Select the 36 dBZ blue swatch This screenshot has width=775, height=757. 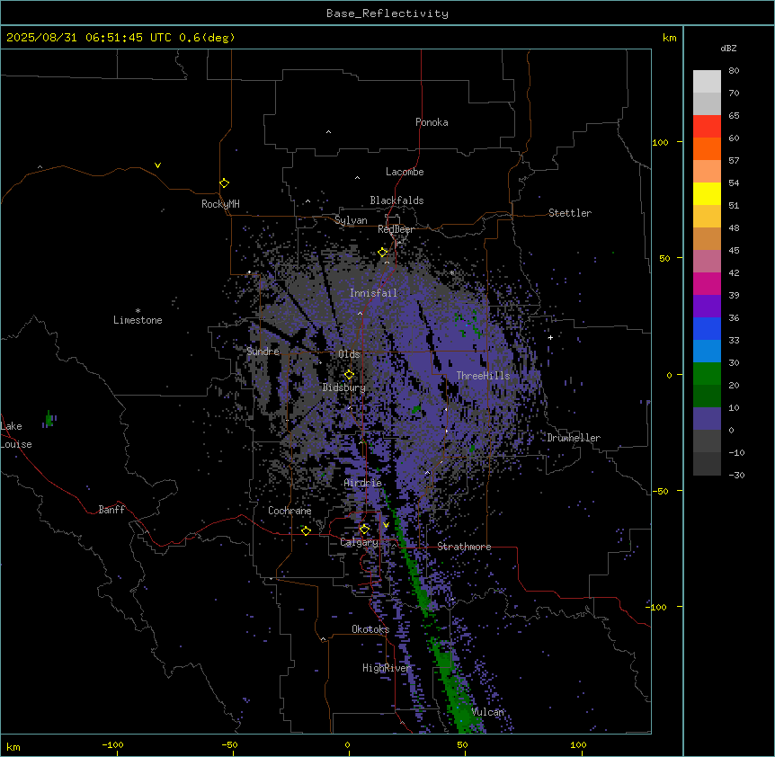click(707, 328)
